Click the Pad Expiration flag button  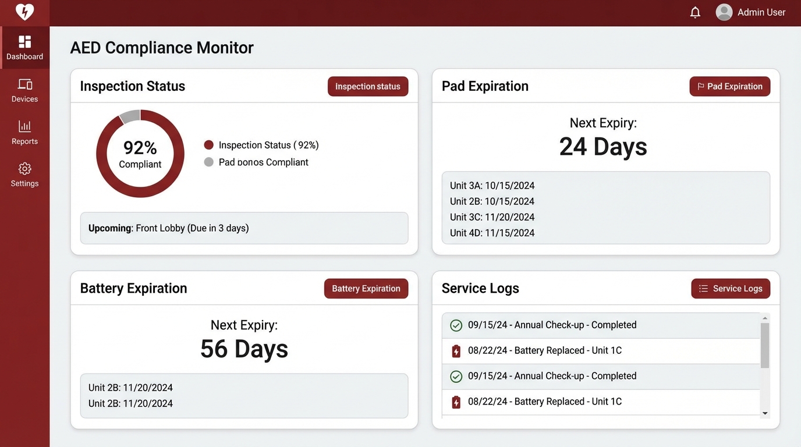[x=729, y=87]
